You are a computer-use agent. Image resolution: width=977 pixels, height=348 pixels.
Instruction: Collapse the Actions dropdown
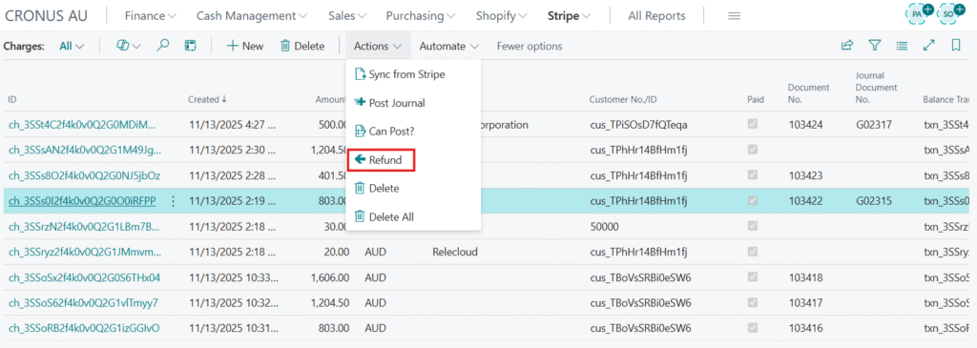coord(378,46)
